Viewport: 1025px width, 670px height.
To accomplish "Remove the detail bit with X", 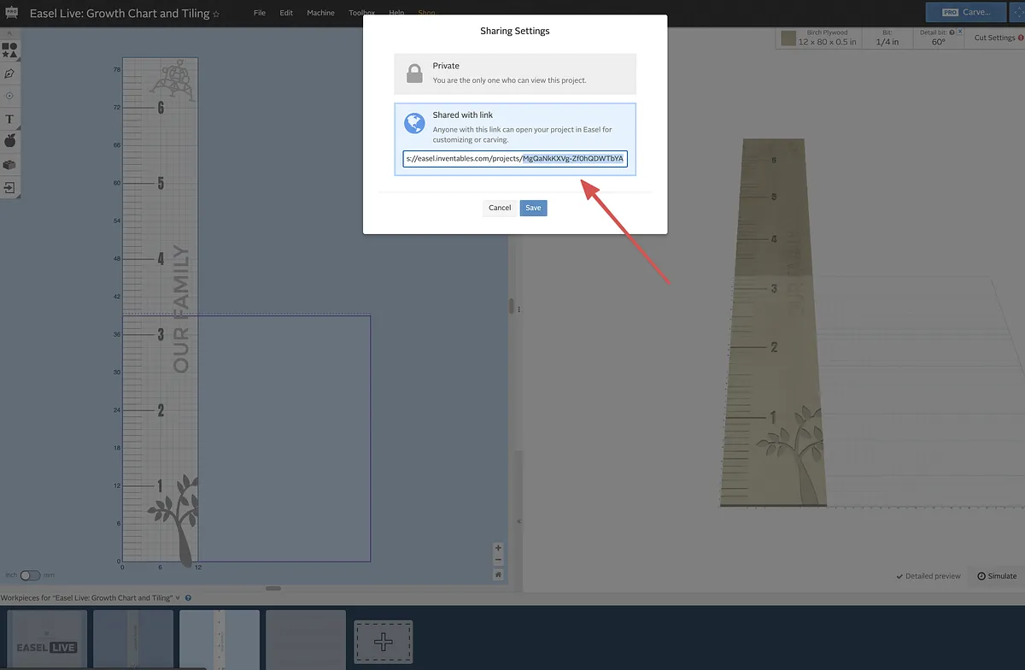I will point(959,31).
